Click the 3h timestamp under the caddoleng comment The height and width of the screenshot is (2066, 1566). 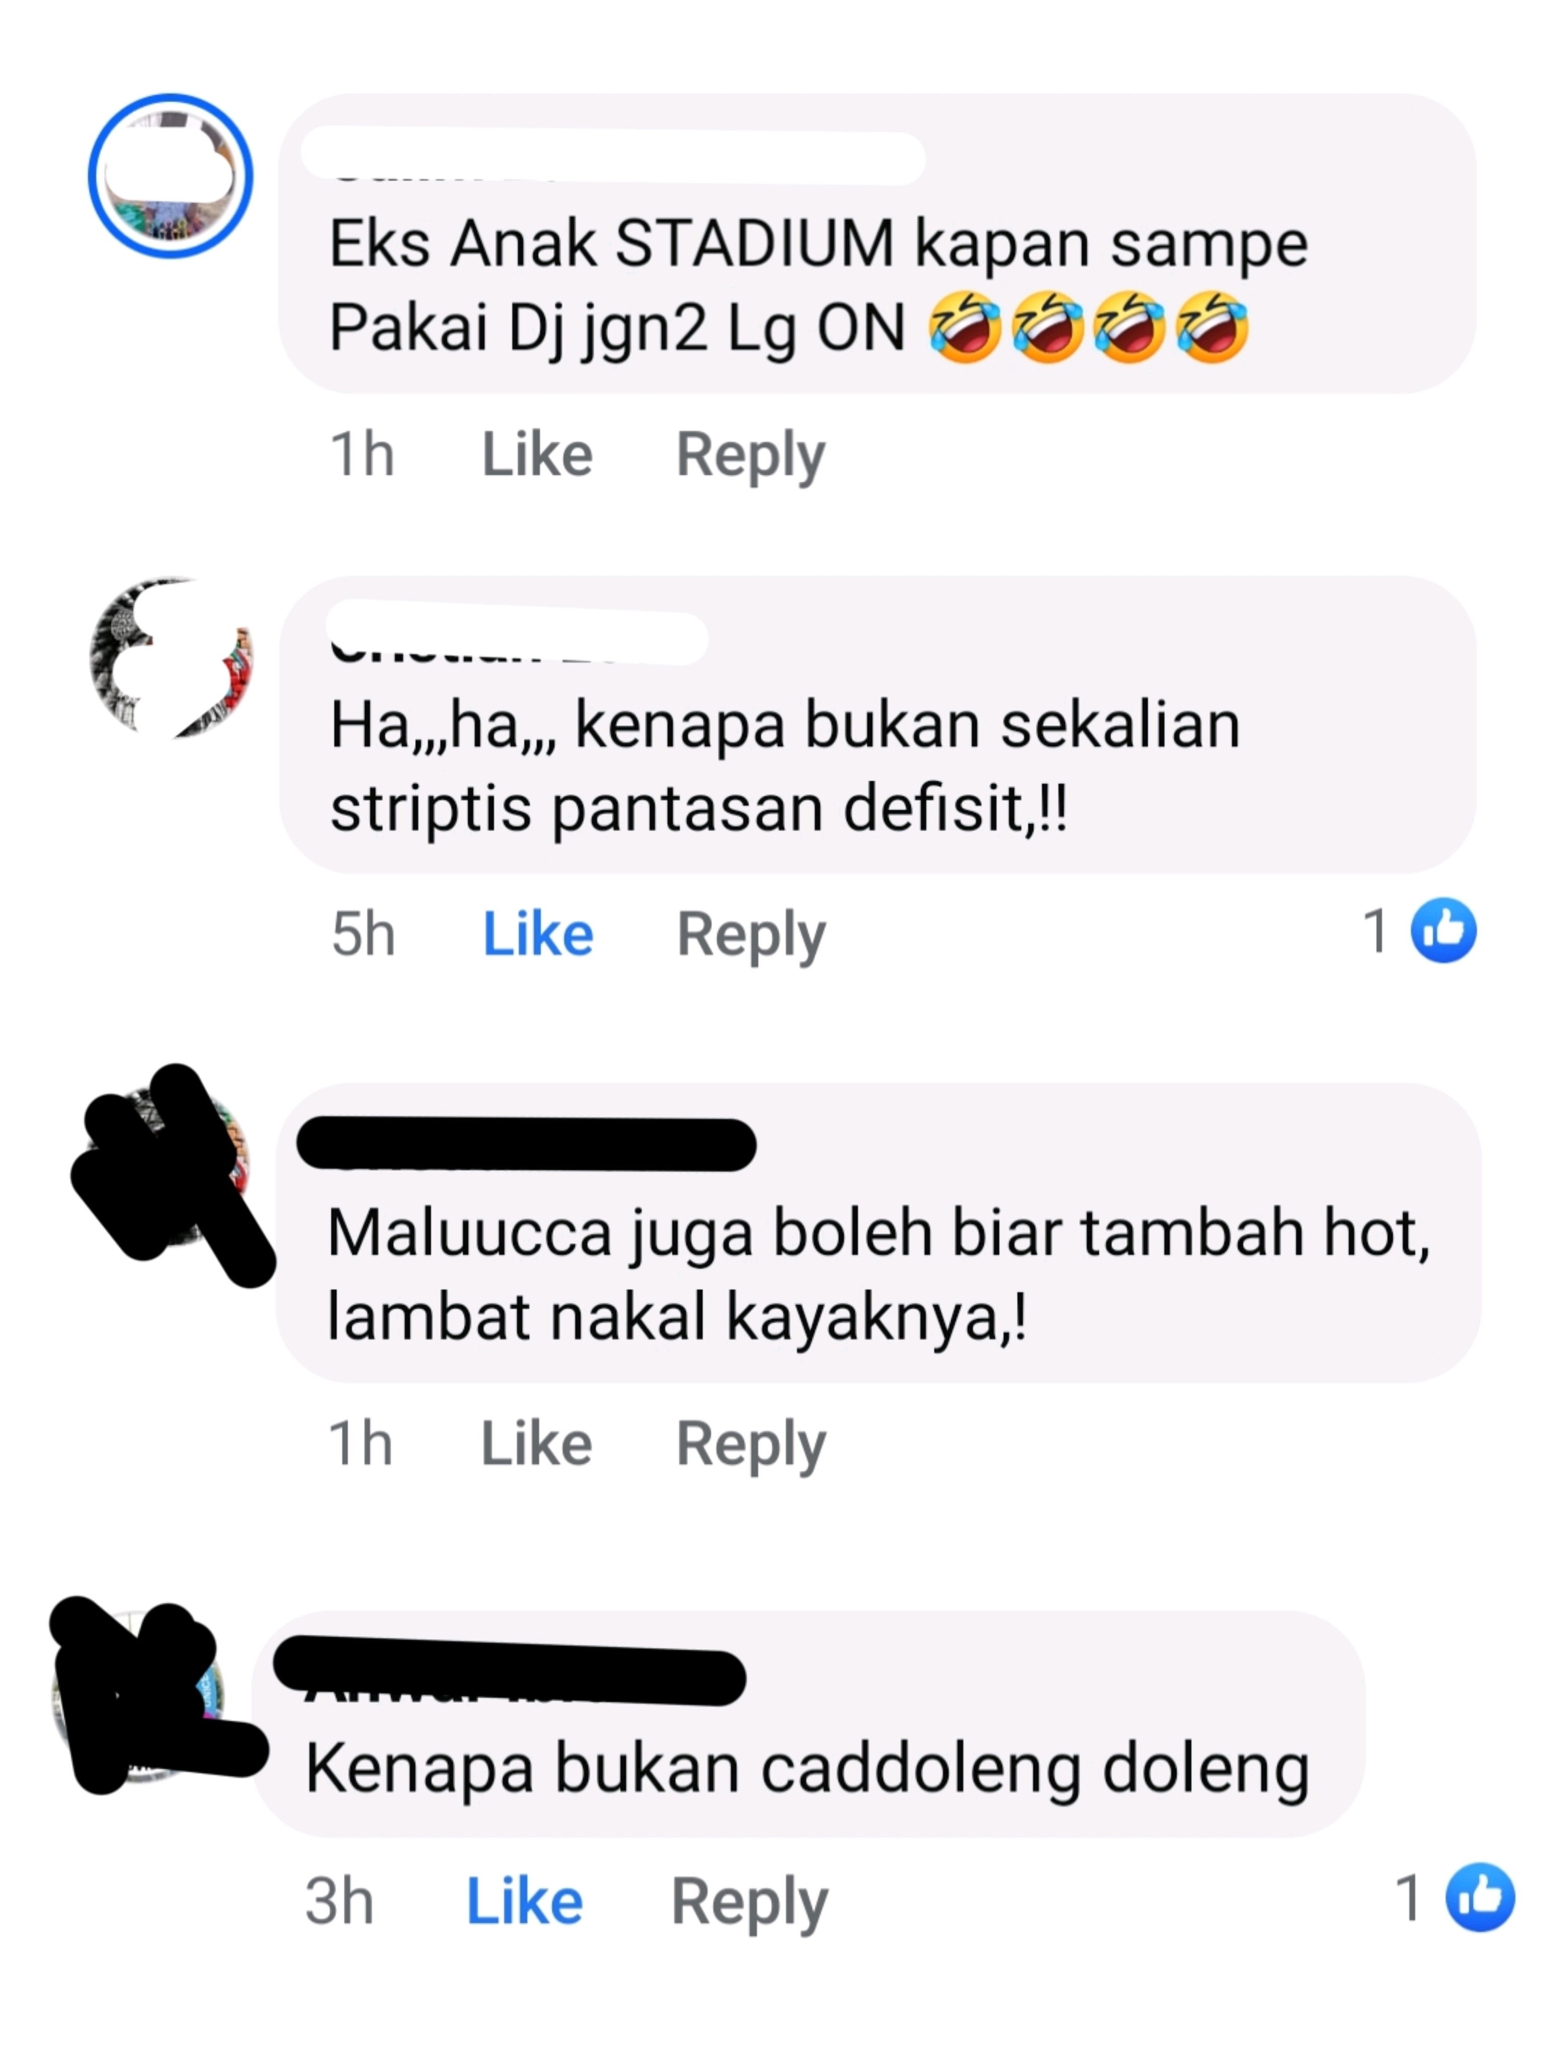pos(339,1902)
